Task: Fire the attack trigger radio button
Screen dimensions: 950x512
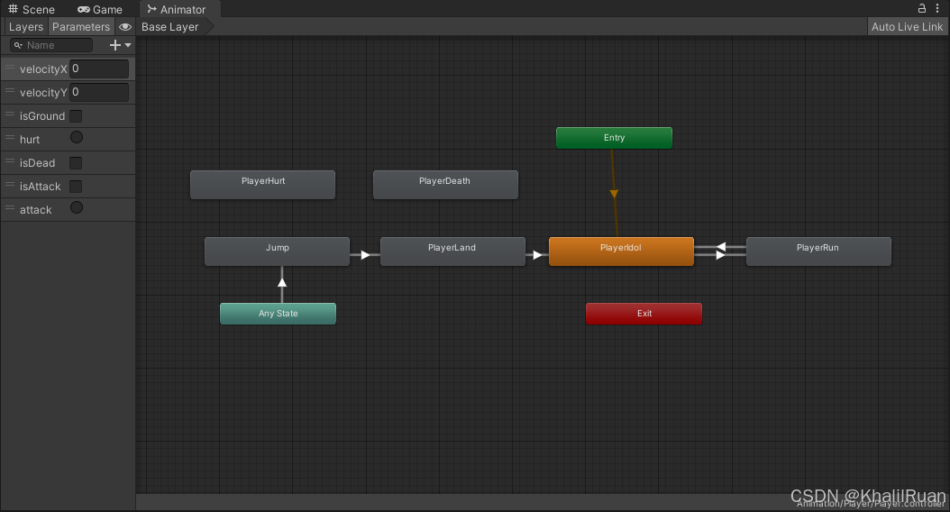Action: tap(77, 208)
